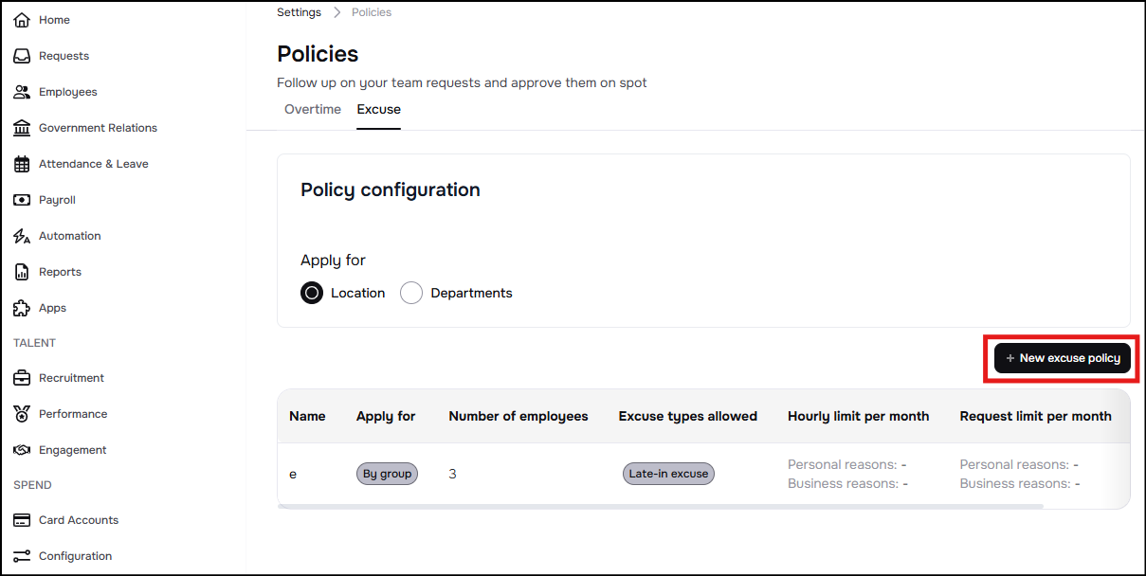Select the Departments radio button
The height and width of the screenshot is (576, 1146).
click(411, 293)
